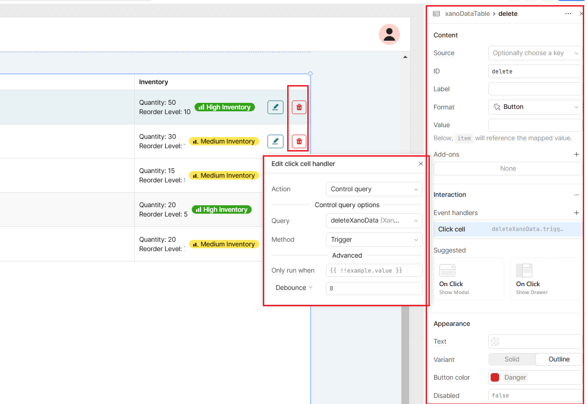This screenshot has height=404, width=587.
Task: Open Interaction section three-dot menu
Action: tap(577, 195)
